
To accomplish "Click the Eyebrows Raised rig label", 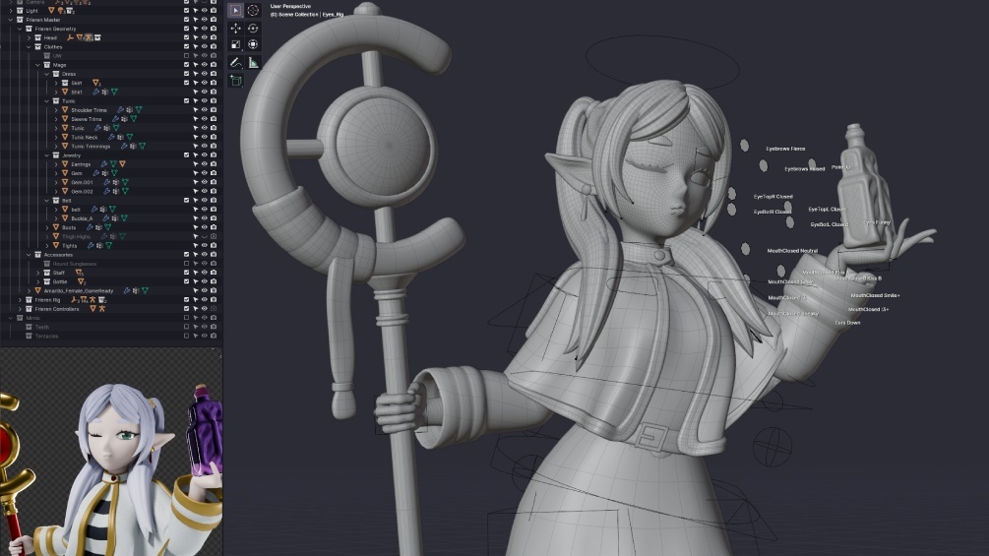I will point(805,169).
